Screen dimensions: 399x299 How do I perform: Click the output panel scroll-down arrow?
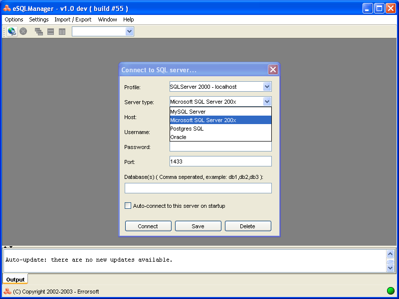[x=390, y=268]
